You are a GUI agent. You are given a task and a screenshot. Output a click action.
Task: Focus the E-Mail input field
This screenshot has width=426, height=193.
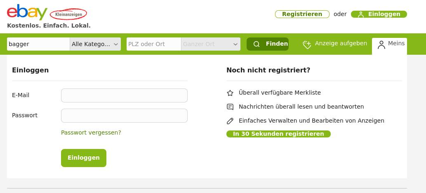coord(124,95)
